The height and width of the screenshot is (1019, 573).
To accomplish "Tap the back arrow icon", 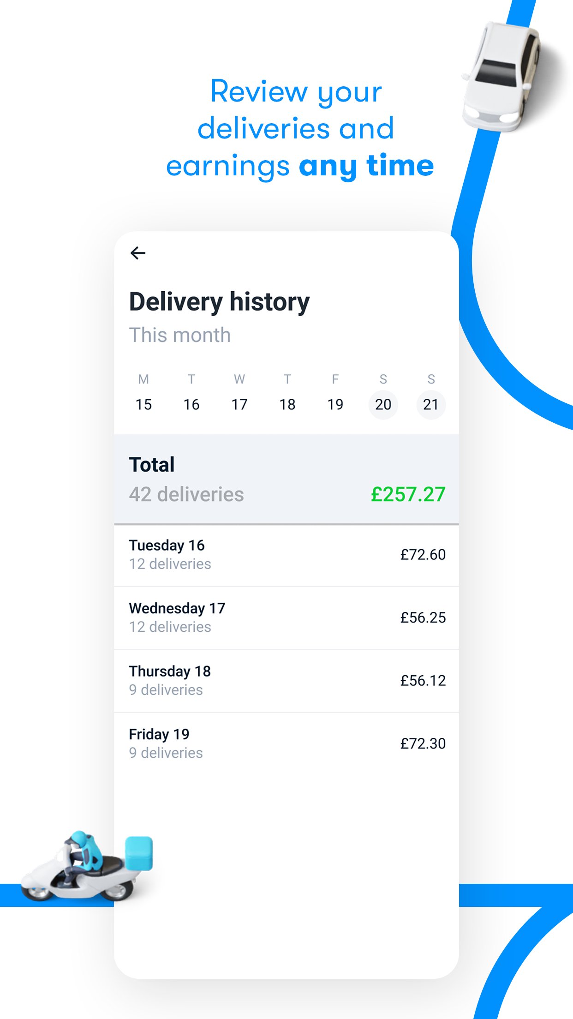I will 138,253.
